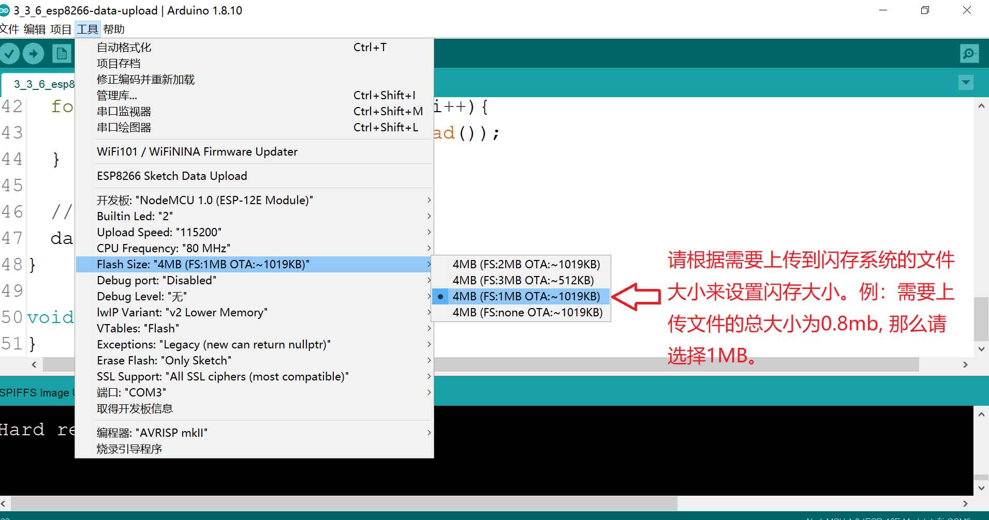Screen dimensions: 989x520
Task: Restore down the Arduino window
Action: coord(925,10)
